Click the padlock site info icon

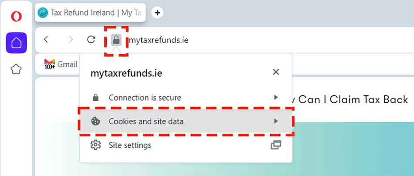click(x=116, y=40)
